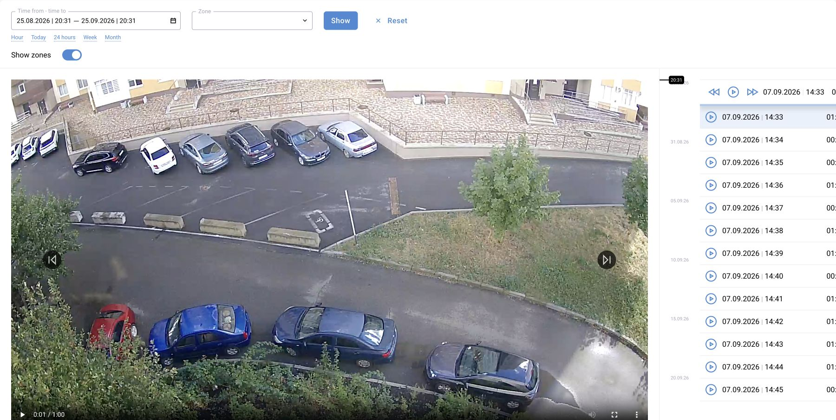This screenshot has height=420, width=836.
Task: Play the video from the player bar
Action: 22,414
